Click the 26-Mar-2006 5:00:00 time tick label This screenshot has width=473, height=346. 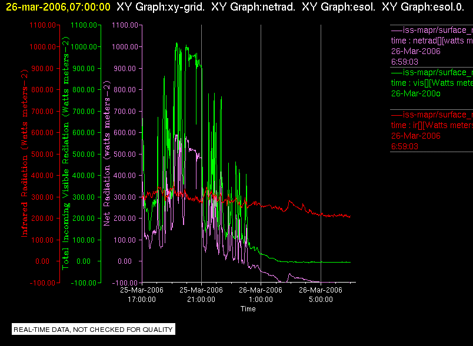(x=321, y=294)
